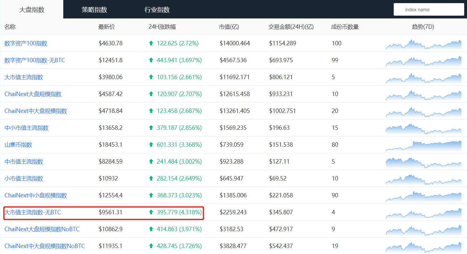View the 7D trend chart for 数字资产100指数
This screenshot has width=467, height=254.
[423, 44]
